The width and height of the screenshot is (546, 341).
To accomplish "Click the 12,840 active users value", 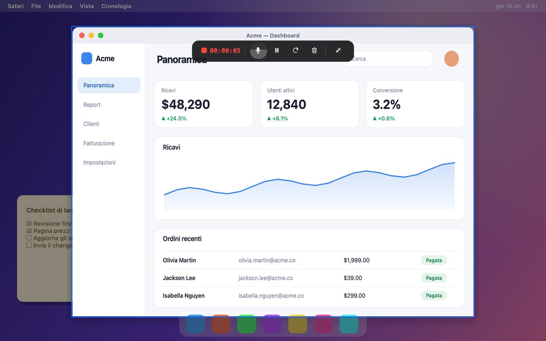I will (x=287, y=104).
